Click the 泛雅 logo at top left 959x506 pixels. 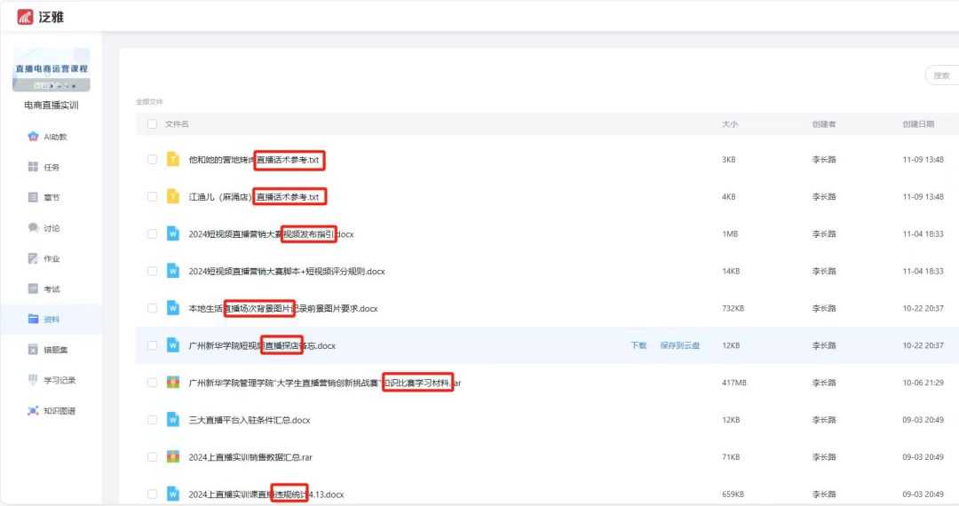tap(41, 17)
